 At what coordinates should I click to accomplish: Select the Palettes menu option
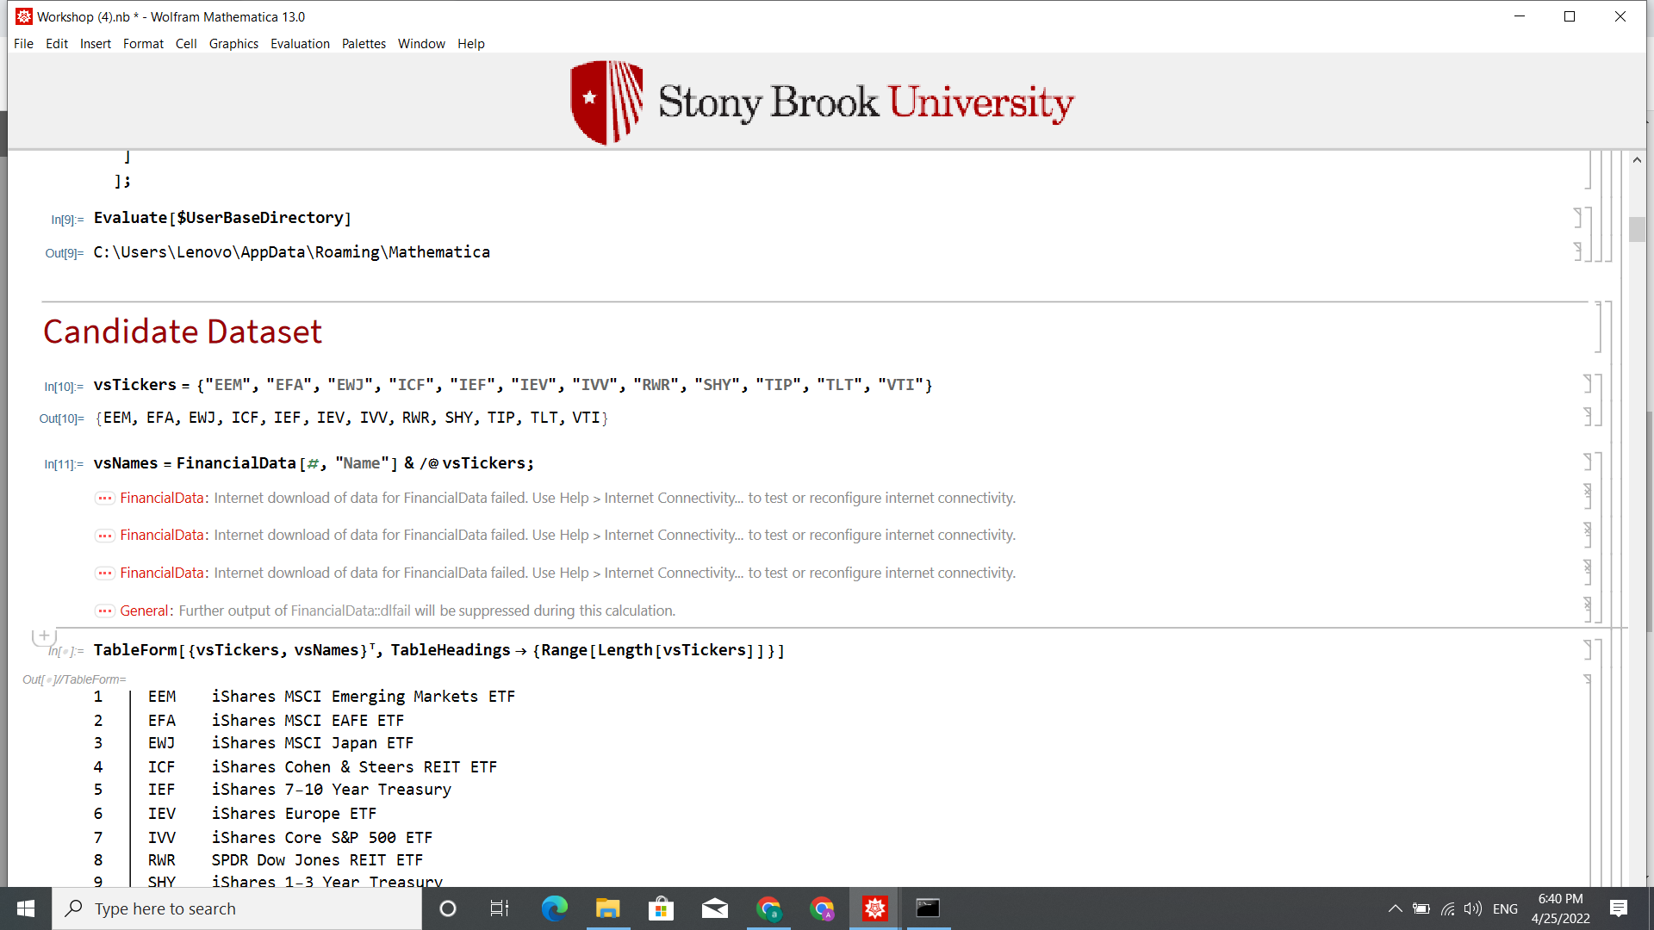pos(363,43)
